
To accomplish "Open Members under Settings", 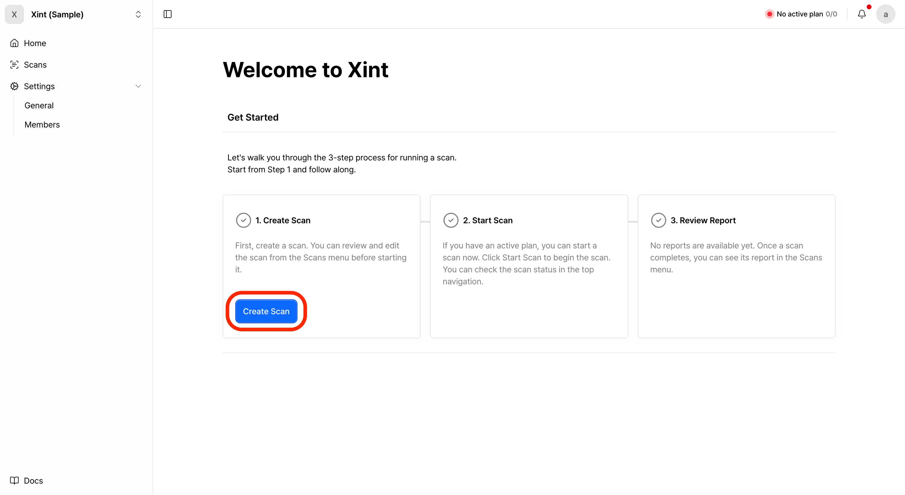I will 42,124.
